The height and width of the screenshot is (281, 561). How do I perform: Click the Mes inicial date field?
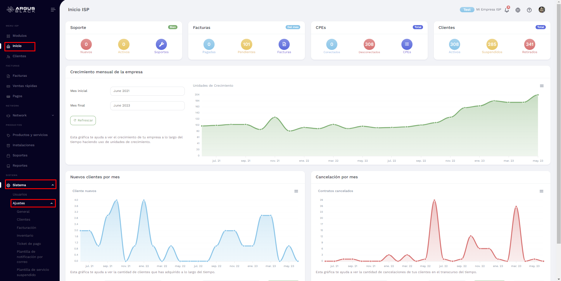147,91
